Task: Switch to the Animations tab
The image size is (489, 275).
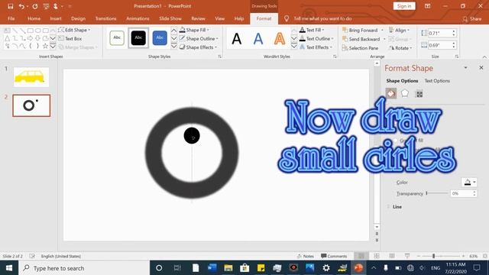Action: (138, 18)
